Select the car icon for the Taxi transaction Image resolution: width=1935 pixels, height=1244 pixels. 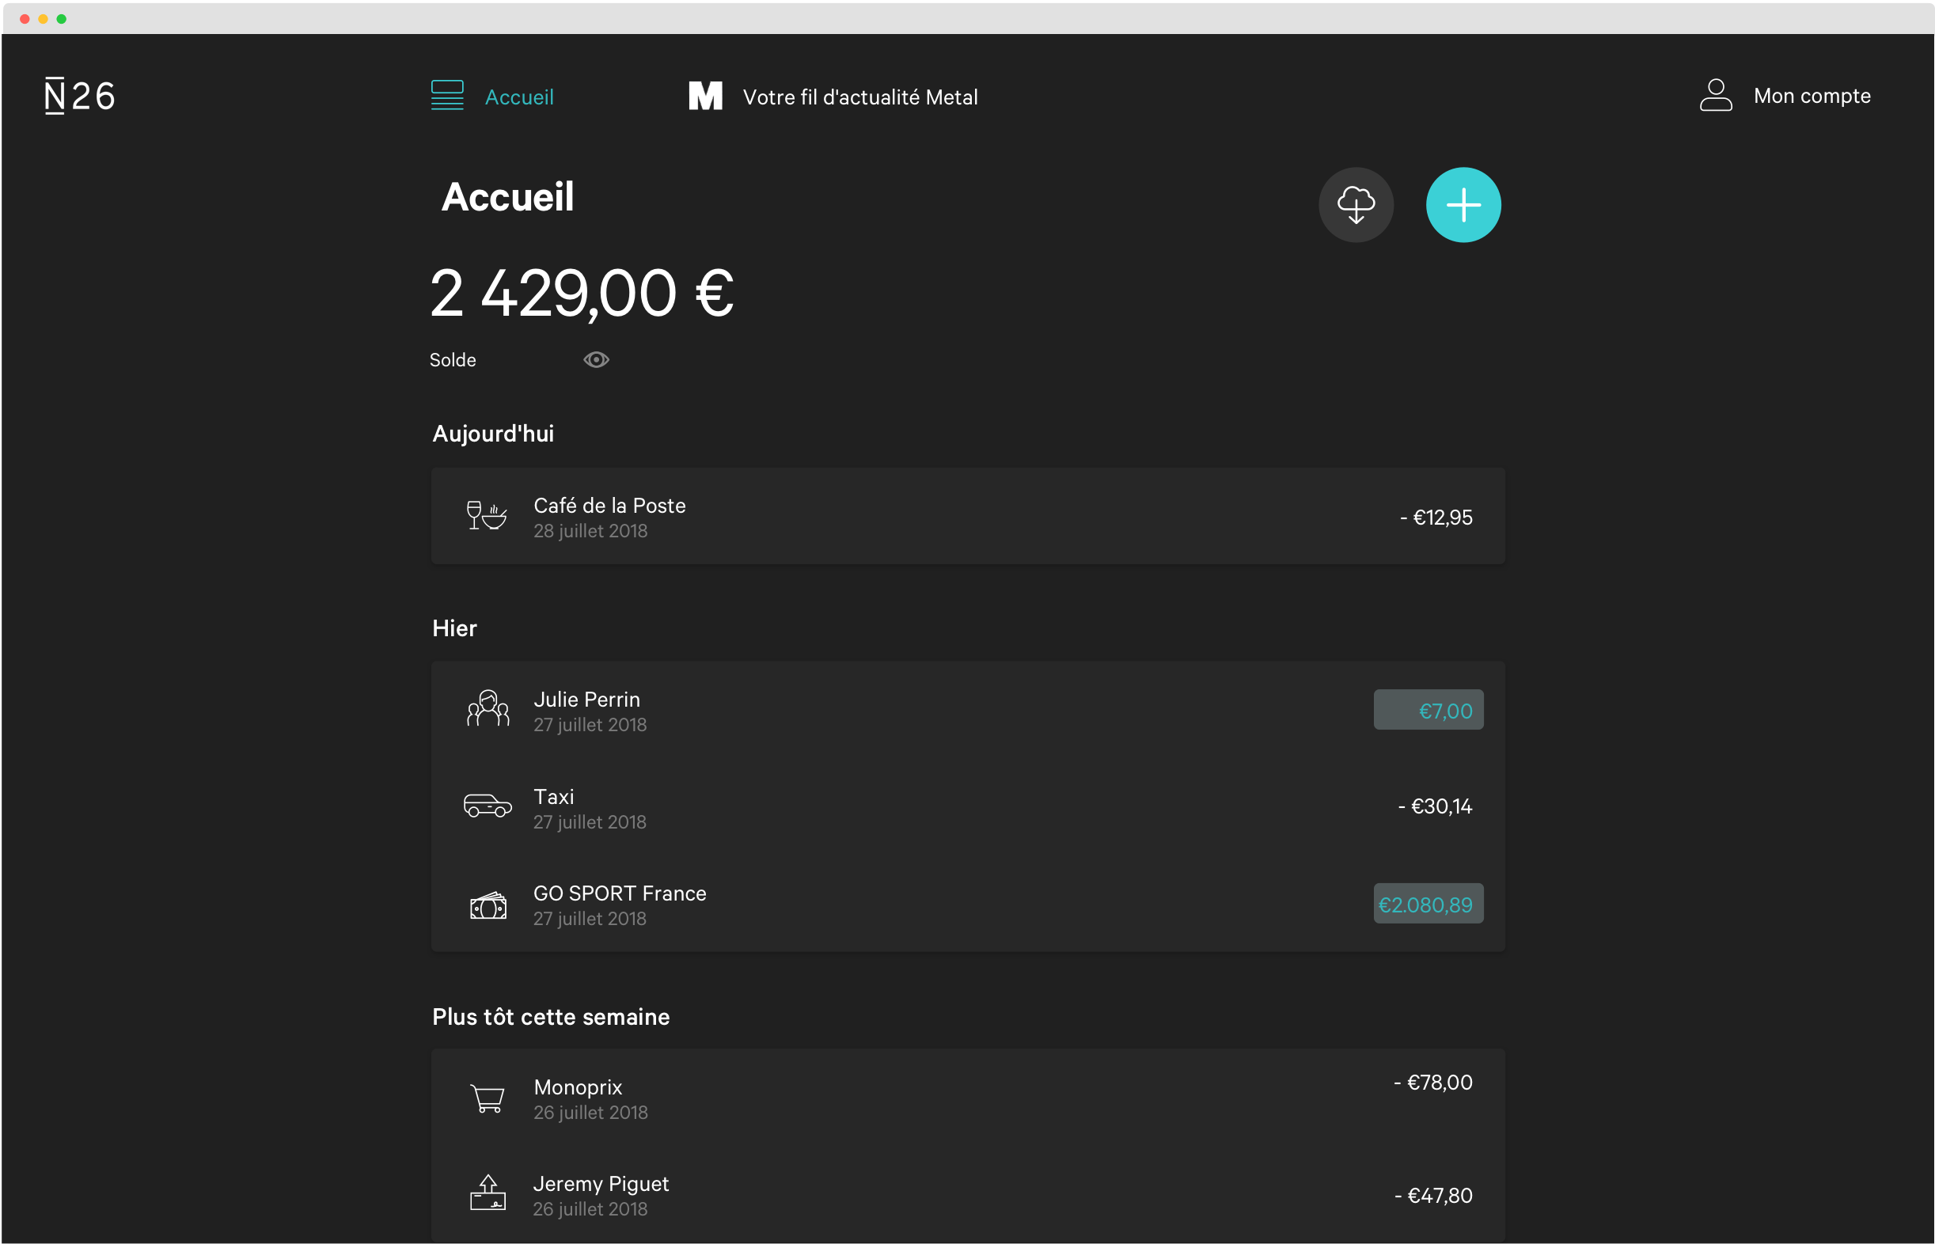pyautogui.click(x=487, y=806)
